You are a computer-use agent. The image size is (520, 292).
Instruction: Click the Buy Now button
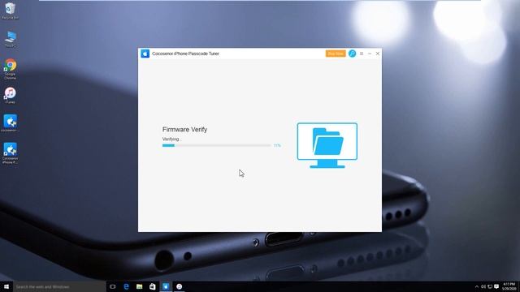click(x=336, y=54)
